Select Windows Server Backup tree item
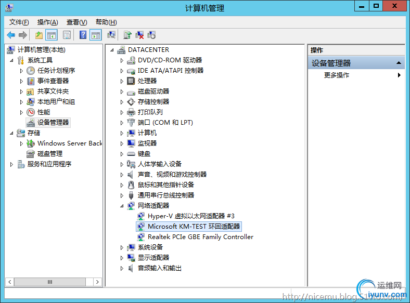 click(x=70, y=143)
